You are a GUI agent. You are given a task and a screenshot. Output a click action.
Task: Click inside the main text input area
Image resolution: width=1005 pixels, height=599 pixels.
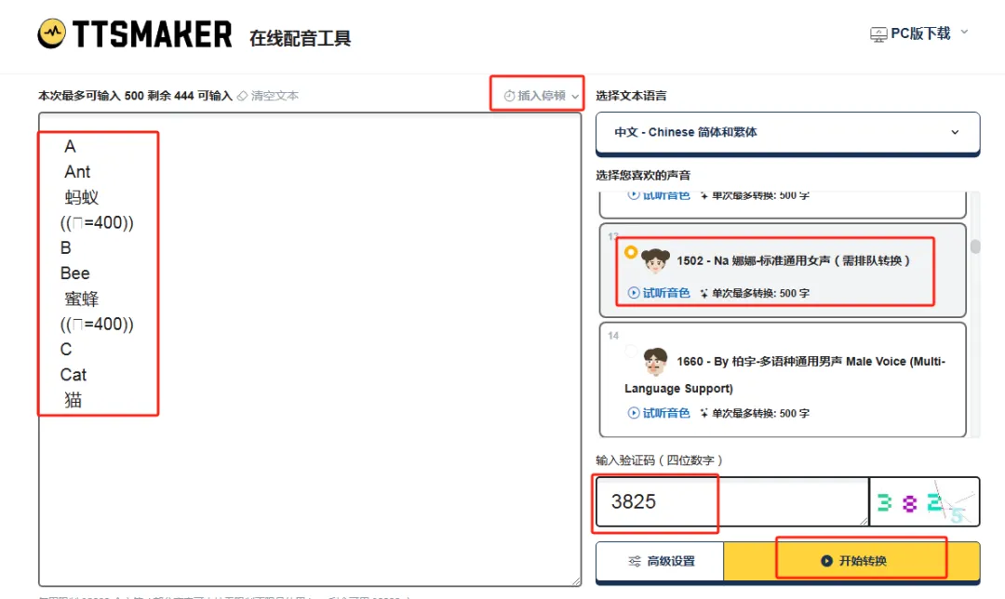[x=310, y=349]
